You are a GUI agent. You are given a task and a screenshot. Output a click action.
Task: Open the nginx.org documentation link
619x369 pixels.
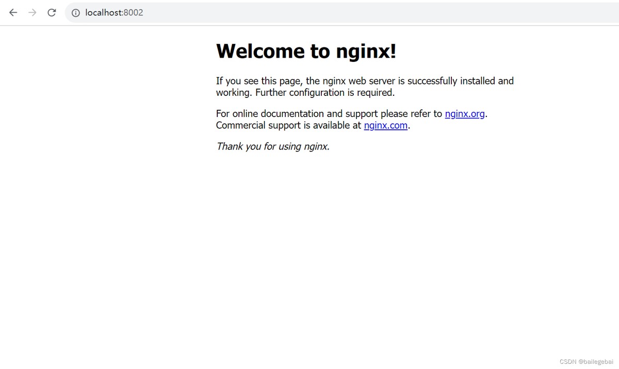click(464, 114)
